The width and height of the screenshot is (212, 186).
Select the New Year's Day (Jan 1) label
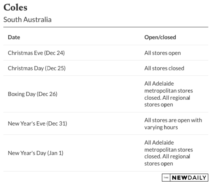tap(35, 153)
